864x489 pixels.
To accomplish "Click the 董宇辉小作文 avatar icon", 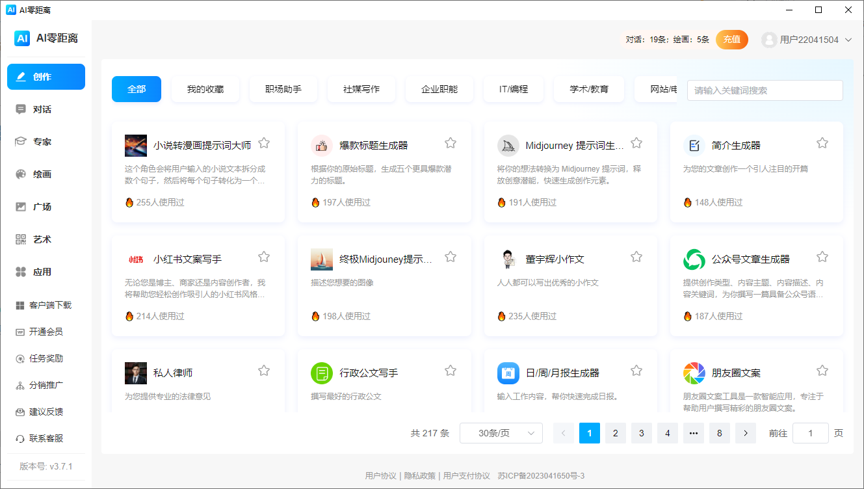I will point(508,259).
